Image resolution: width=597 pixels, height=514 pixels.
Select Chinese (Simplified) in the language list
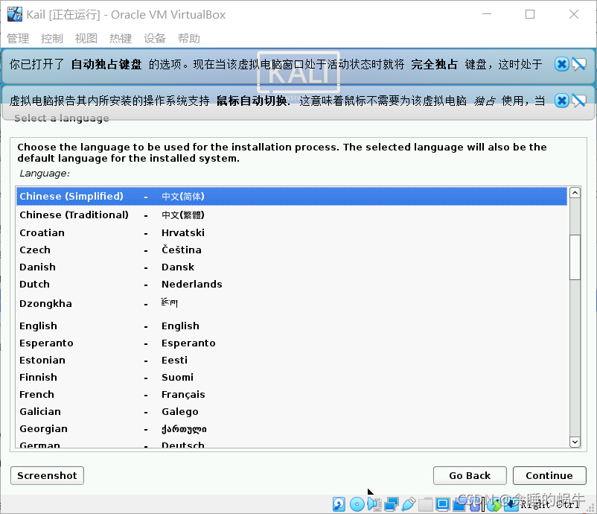[292, 196]
